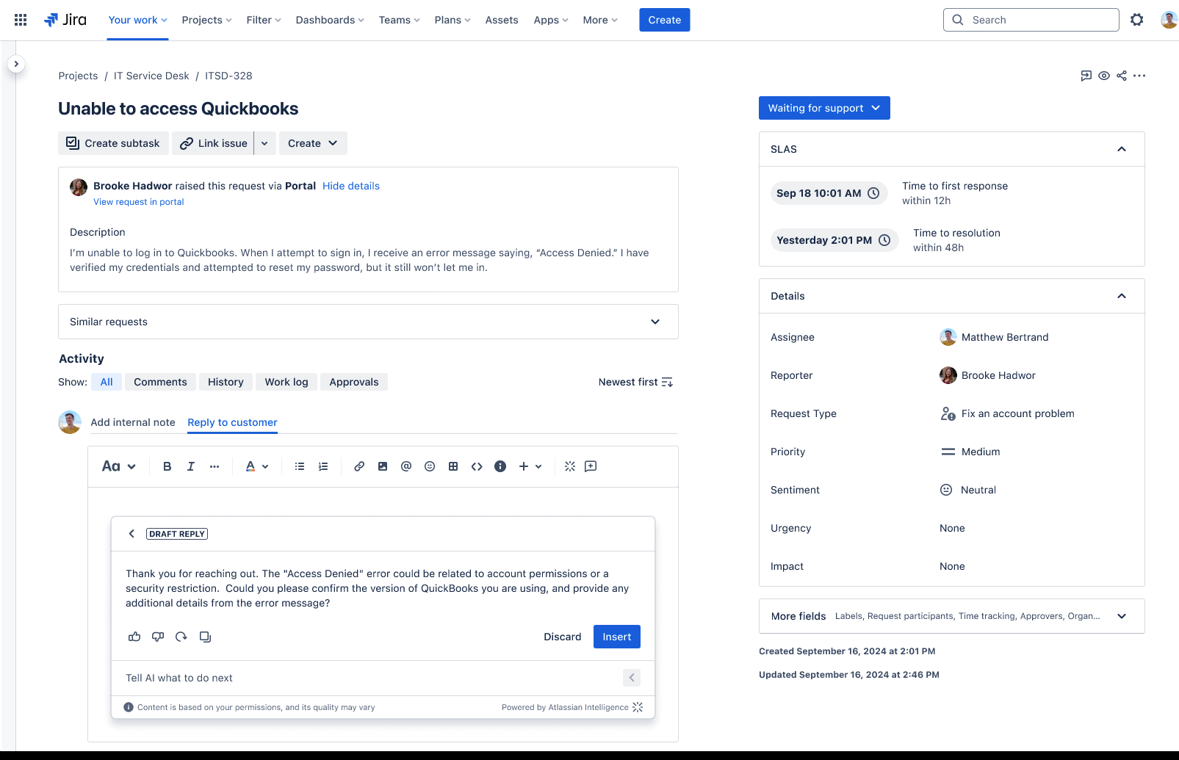Mention someone with the @ icon
Screen dimensions: 1179x760
click(406, 466)
